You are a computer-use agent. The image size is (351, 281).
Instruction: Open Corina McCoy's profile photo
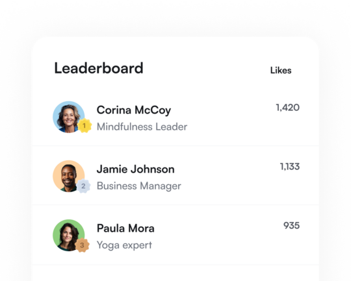(69, 117)
